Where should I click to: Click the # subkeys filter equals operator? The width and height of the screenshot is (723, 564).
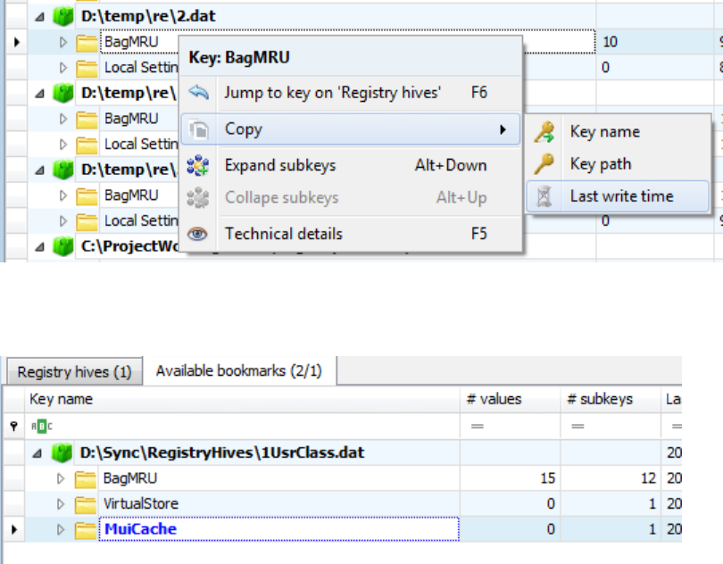tap(578, 427)
